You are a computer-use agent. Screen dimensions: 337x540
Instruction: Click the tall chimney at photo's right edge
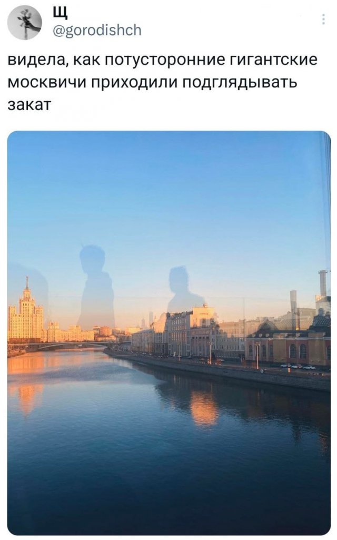click(323, 283)
